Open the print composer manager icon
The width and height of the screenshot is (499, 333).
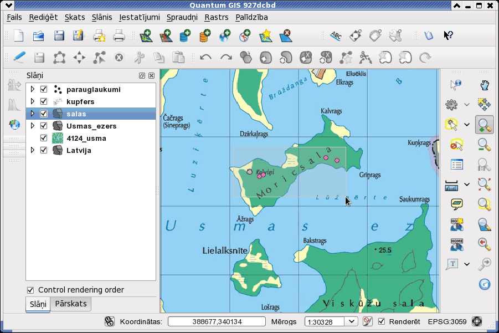[x=99, y=35]
